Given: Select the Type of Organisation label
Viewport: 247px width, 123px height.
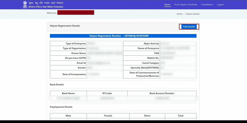Looking at the screenshot, I should [74, 48].
